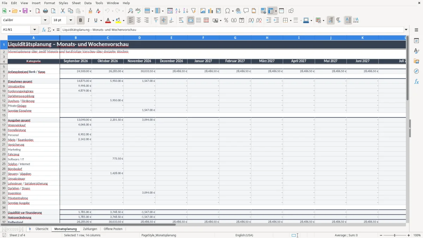Toggle center horizontally

point(139,20)
